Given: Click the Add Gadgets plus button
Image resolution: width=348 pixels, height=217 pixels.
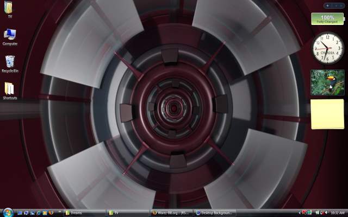Looking at the screenshot, I should click(x=327, y=6).
